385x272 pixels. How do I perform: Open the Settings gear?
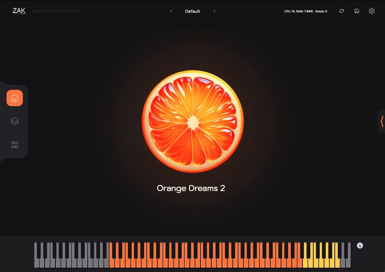[x=372, y=11]
